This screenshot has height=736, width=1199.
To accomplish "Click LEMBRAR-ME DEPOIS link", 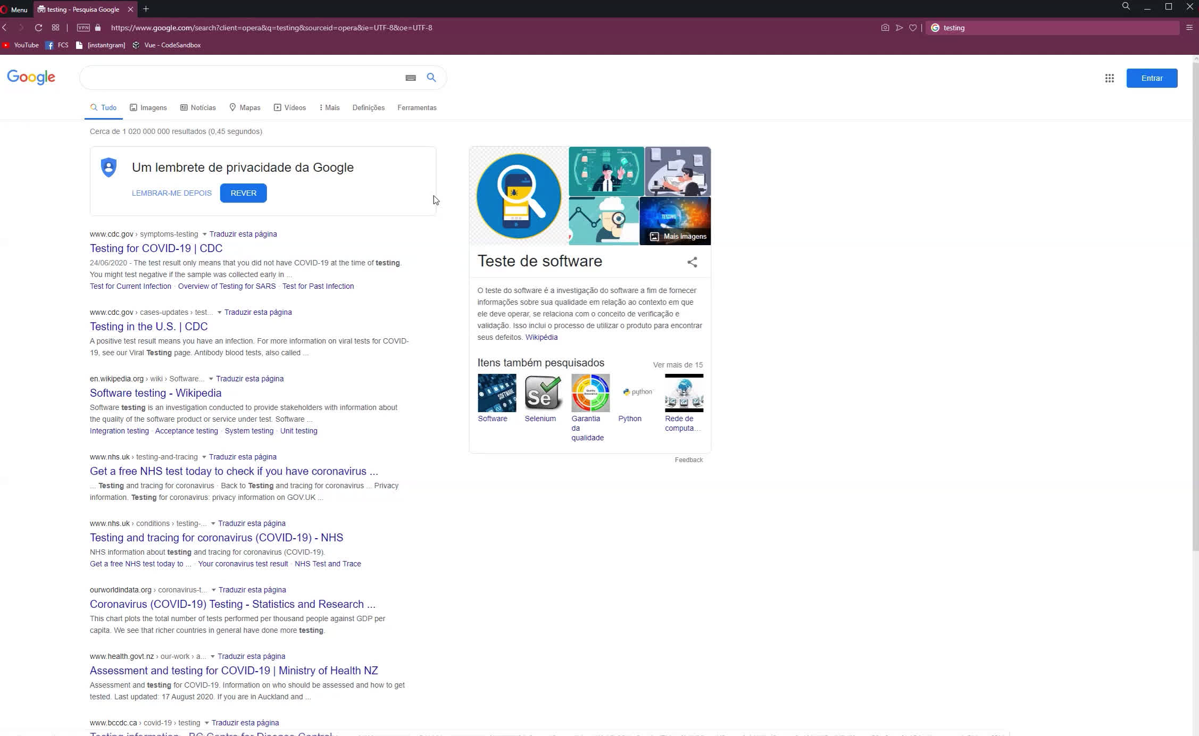I will click(x=172, y=193).
